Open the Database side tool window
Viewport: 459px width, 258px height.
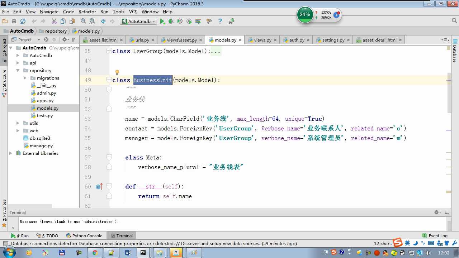click(x=455, y=51)
